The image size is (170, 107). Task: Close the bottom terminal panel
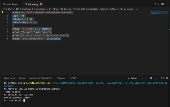[166, 78]
